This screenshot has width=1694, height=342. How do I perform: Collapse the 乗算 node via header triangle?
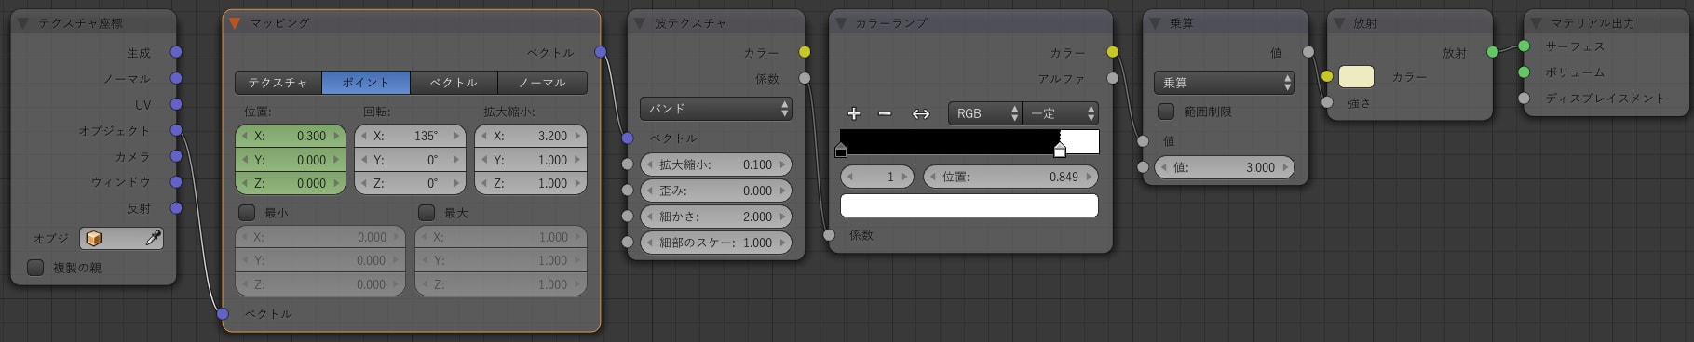pyautogui.click(x=1155, y=22)
